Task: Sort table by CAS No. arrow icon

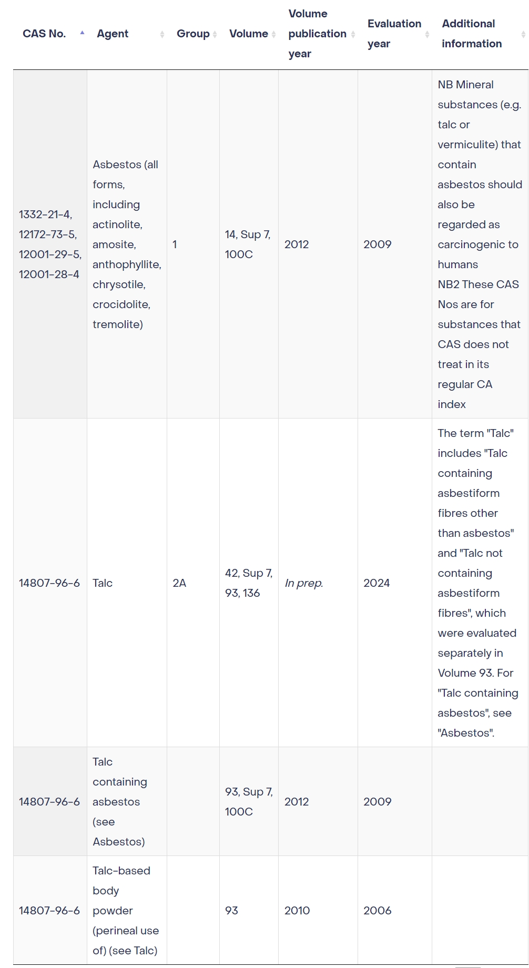Action: coord(82,33)
